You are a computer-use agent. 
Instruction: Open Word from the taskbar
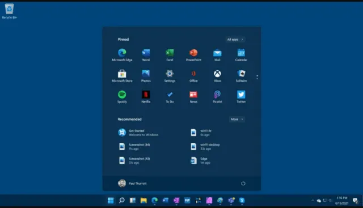[166, 201]
